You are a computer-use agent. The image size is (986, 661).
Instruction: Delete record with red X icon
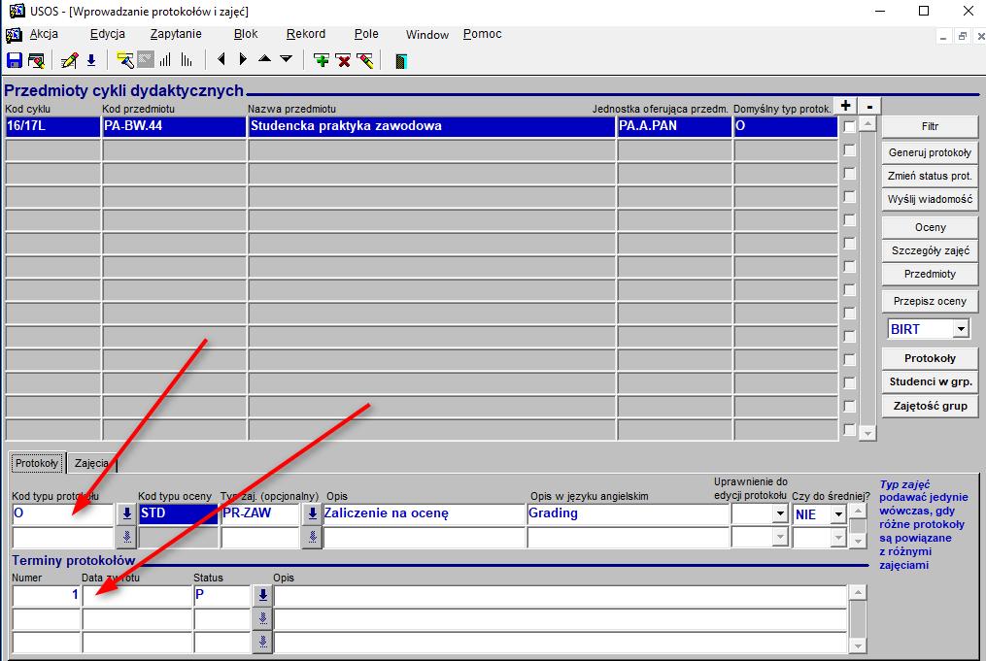coord(343,60)
